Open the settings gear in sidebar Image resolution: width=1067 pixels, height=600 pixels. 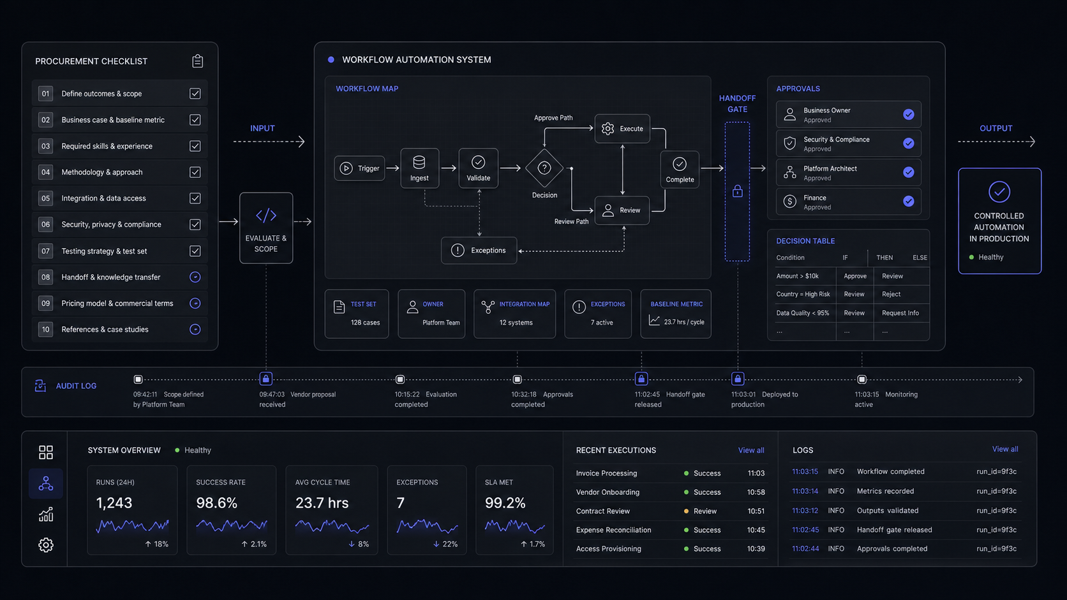click(x=46, y=545)
